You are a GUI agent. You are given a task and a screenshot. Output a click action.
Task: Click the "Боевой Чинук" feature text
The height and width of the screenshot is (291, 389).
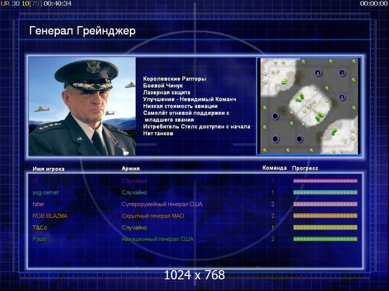(163, 86)
